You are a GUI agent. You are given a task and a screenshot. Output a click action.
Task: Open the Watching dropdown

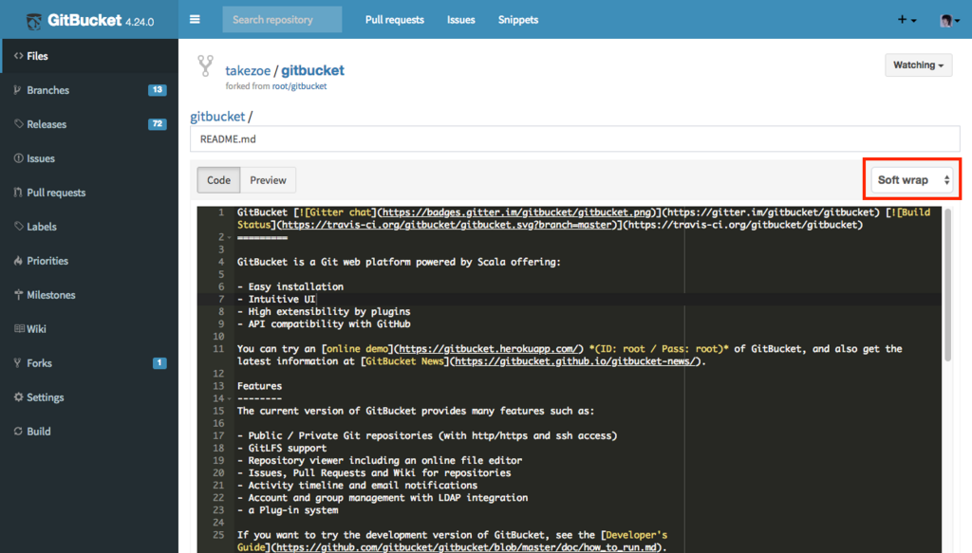pyautogui.click(x=918, y=65)
